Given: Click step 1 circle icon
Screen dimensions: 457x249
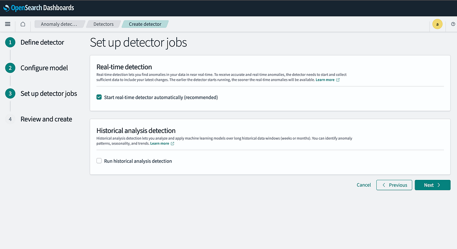Looking at the screenshot, I should (10, 42).
